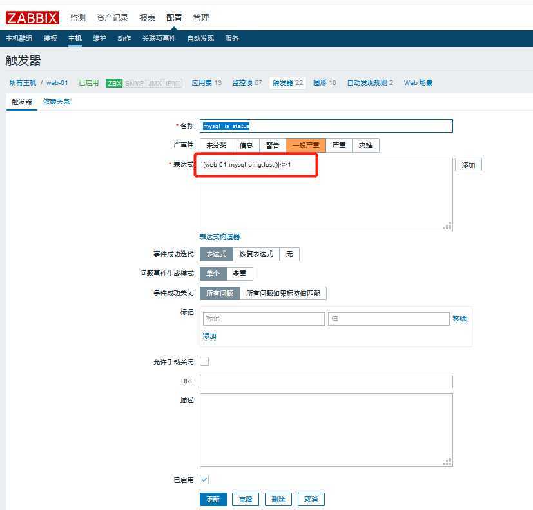Go to 主机 submenu
533x510 pixels.
(75, 39)
